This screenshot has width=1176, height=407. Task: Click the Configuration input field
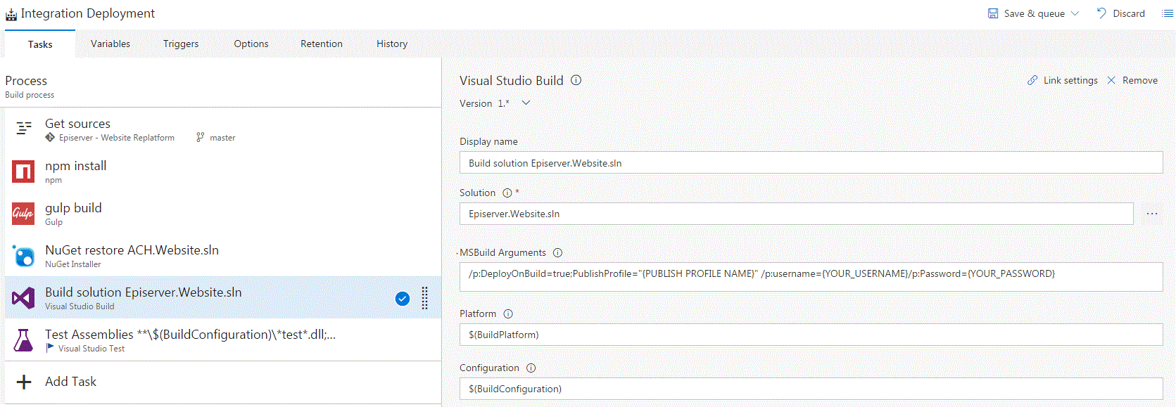[x=811, y=389]
